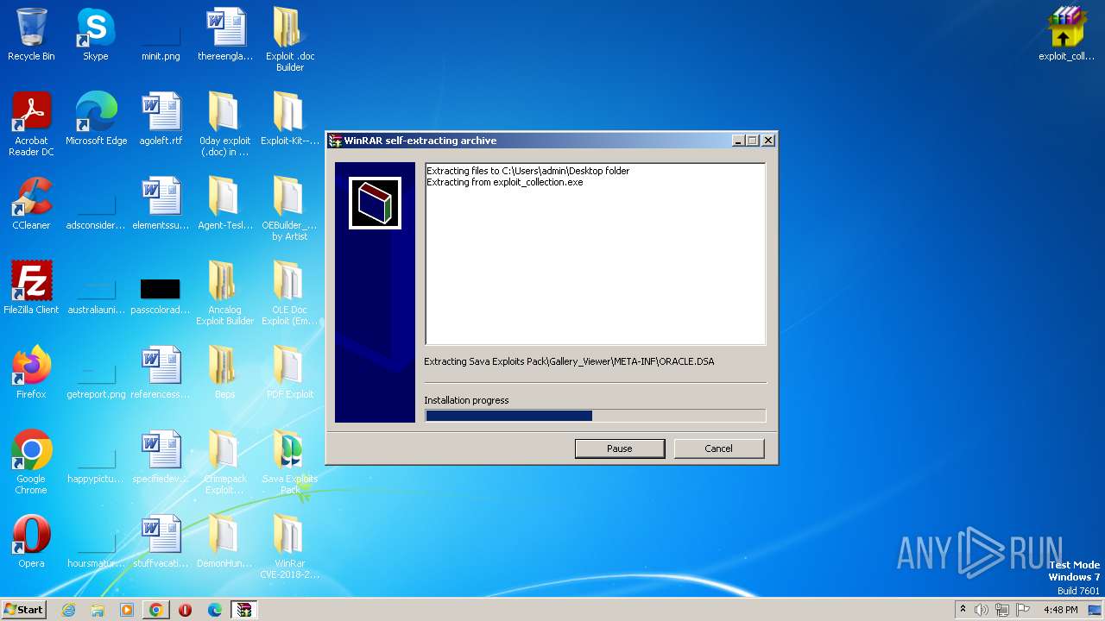Open the Agent-Tesl... folder
The width and height of the screenshot is (1105, 621).
224,204
